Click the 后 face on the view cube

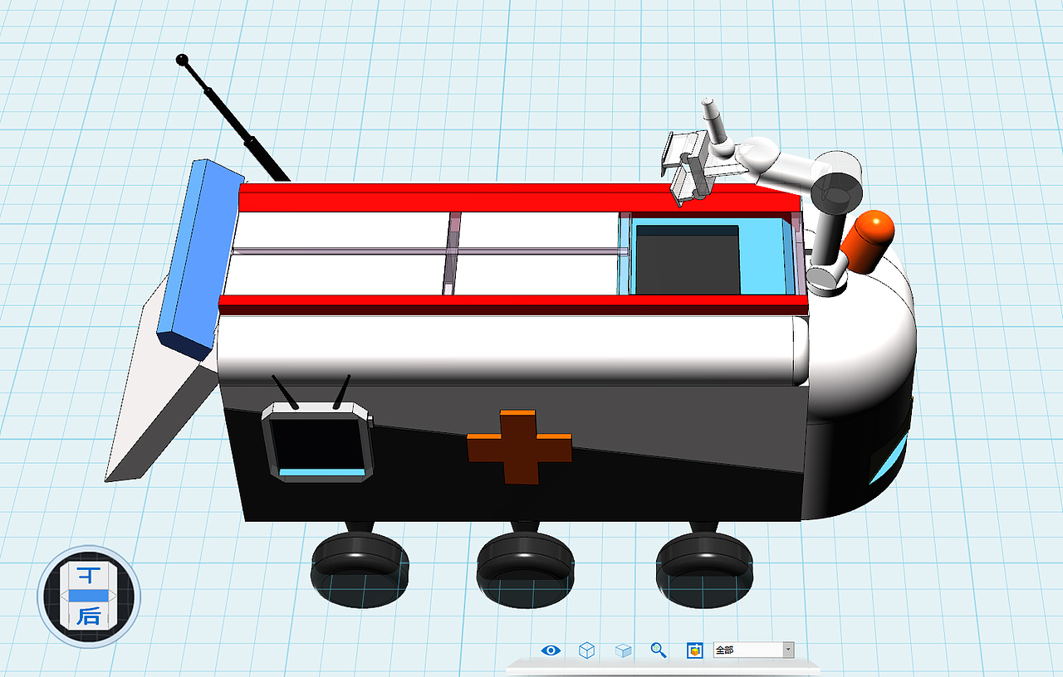click(x=90, y=616)
